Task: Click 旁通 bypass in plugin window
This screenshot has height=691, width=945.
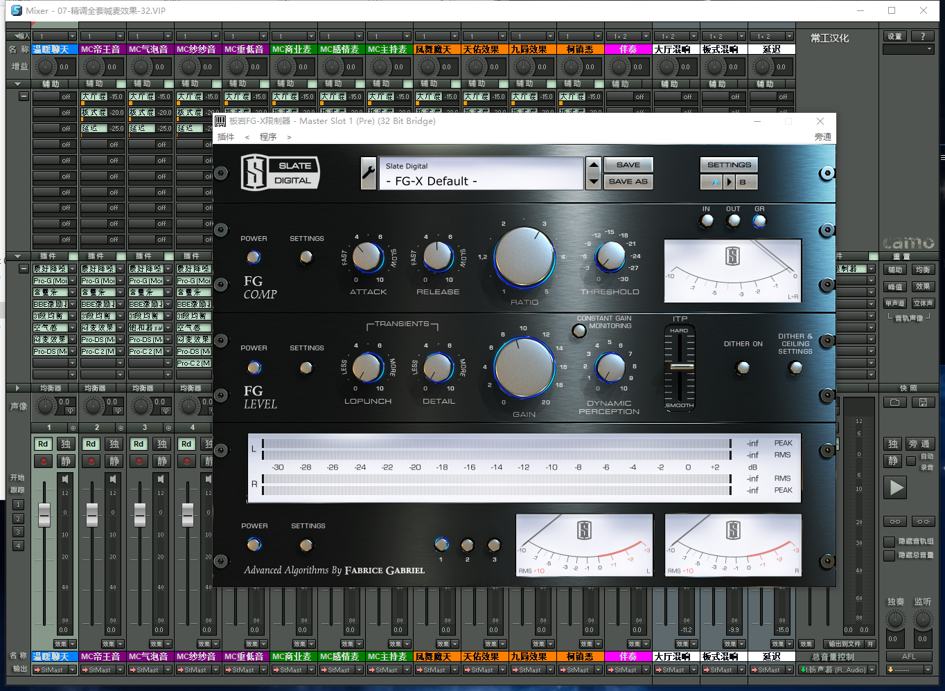Action: click(822, 137)
